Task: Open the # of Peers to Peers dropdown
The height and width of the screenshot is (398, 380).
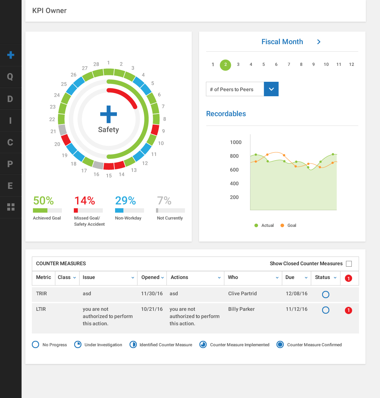Action: [271, 89]
